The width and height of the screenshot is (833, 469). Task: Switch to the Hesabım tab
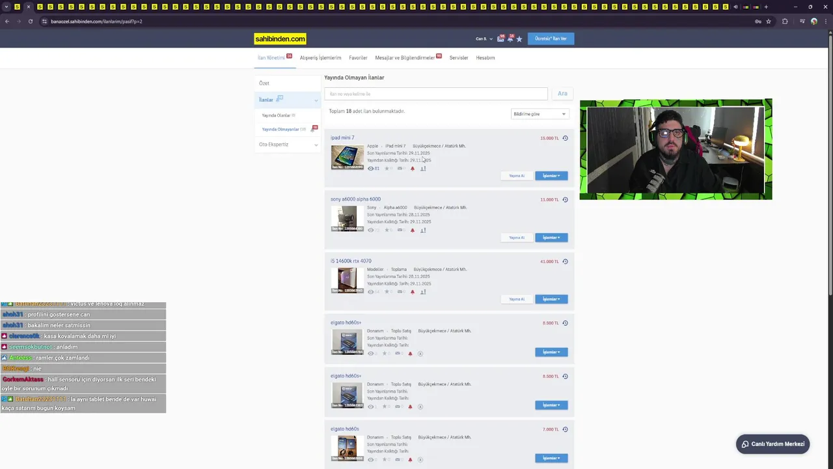[x=485, y=58]
